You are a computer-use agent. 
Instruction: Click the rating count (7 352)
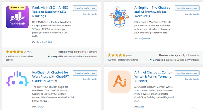coord(28,52)
